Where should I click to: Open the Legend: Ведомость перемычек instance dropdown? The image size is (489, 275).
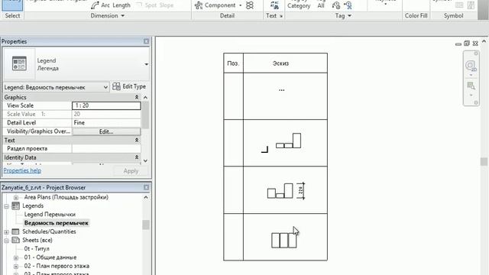pos(105,87)
